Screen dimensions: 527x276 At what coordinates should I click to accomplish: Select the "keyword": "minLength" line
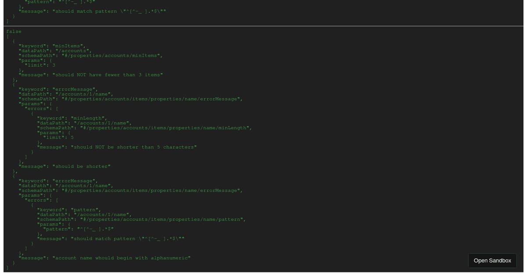72,118
